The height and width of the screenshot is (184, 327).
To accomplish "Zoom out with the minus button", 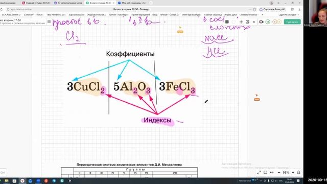I will point(279,173).
